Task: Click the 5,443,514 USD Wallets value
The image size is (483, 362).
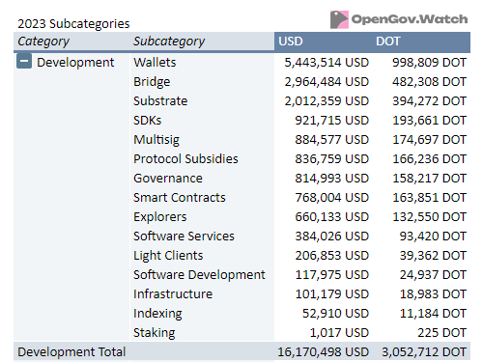Action: click(327, 63)
